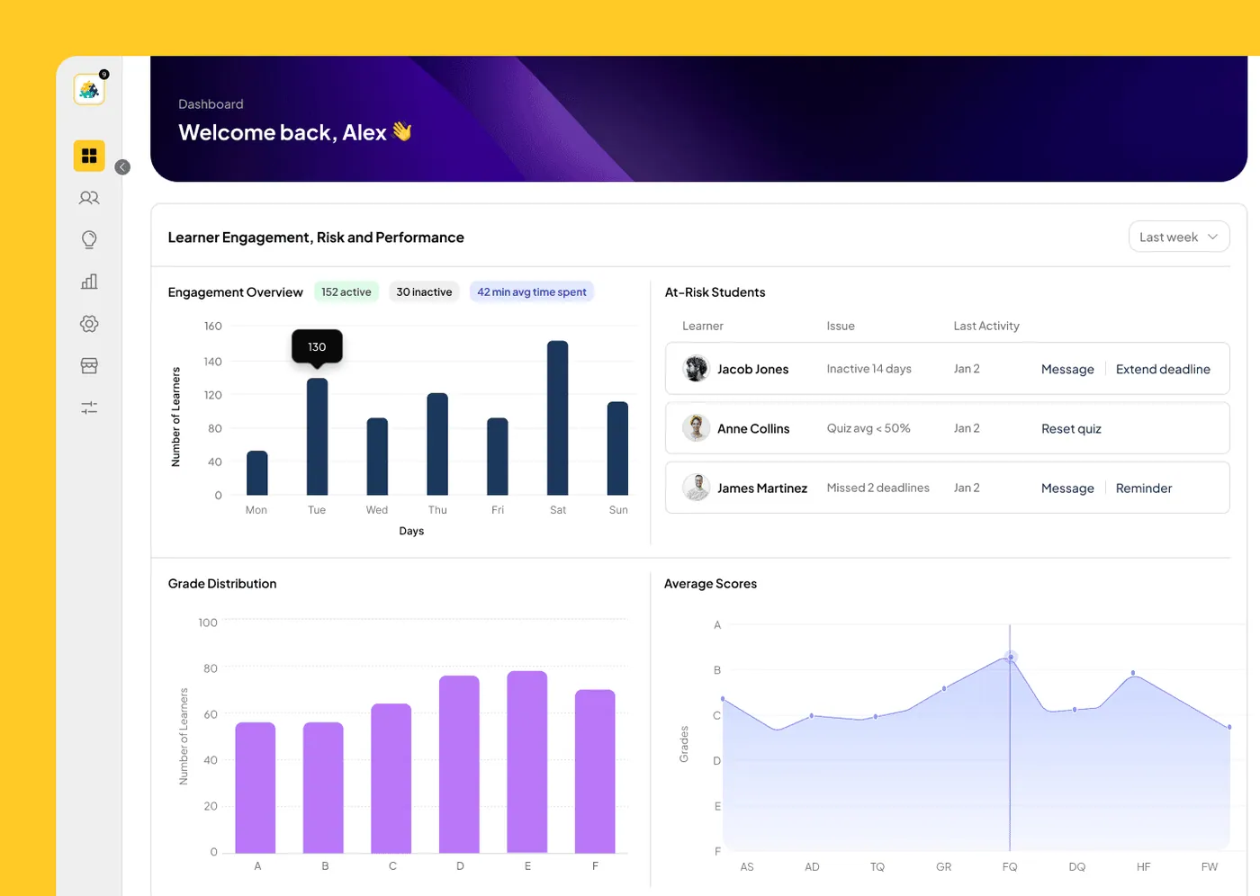Open the app logo in the sidebar

point(89,89)
